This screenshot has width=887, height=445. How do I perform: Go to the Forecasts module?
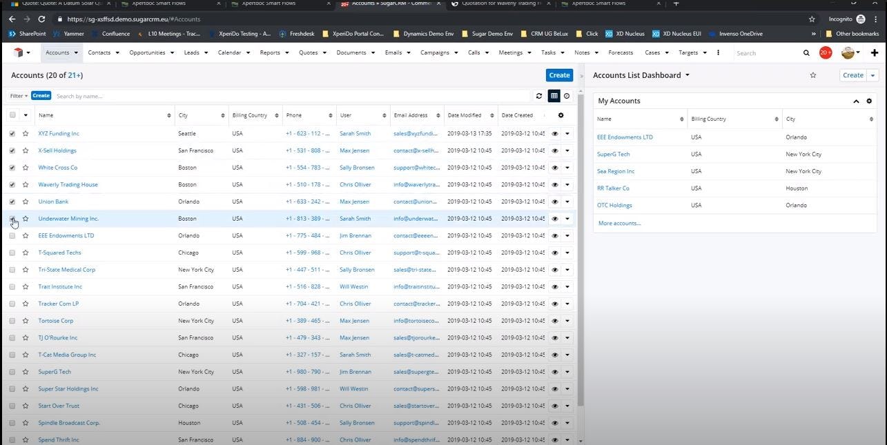tap(621, 52)
